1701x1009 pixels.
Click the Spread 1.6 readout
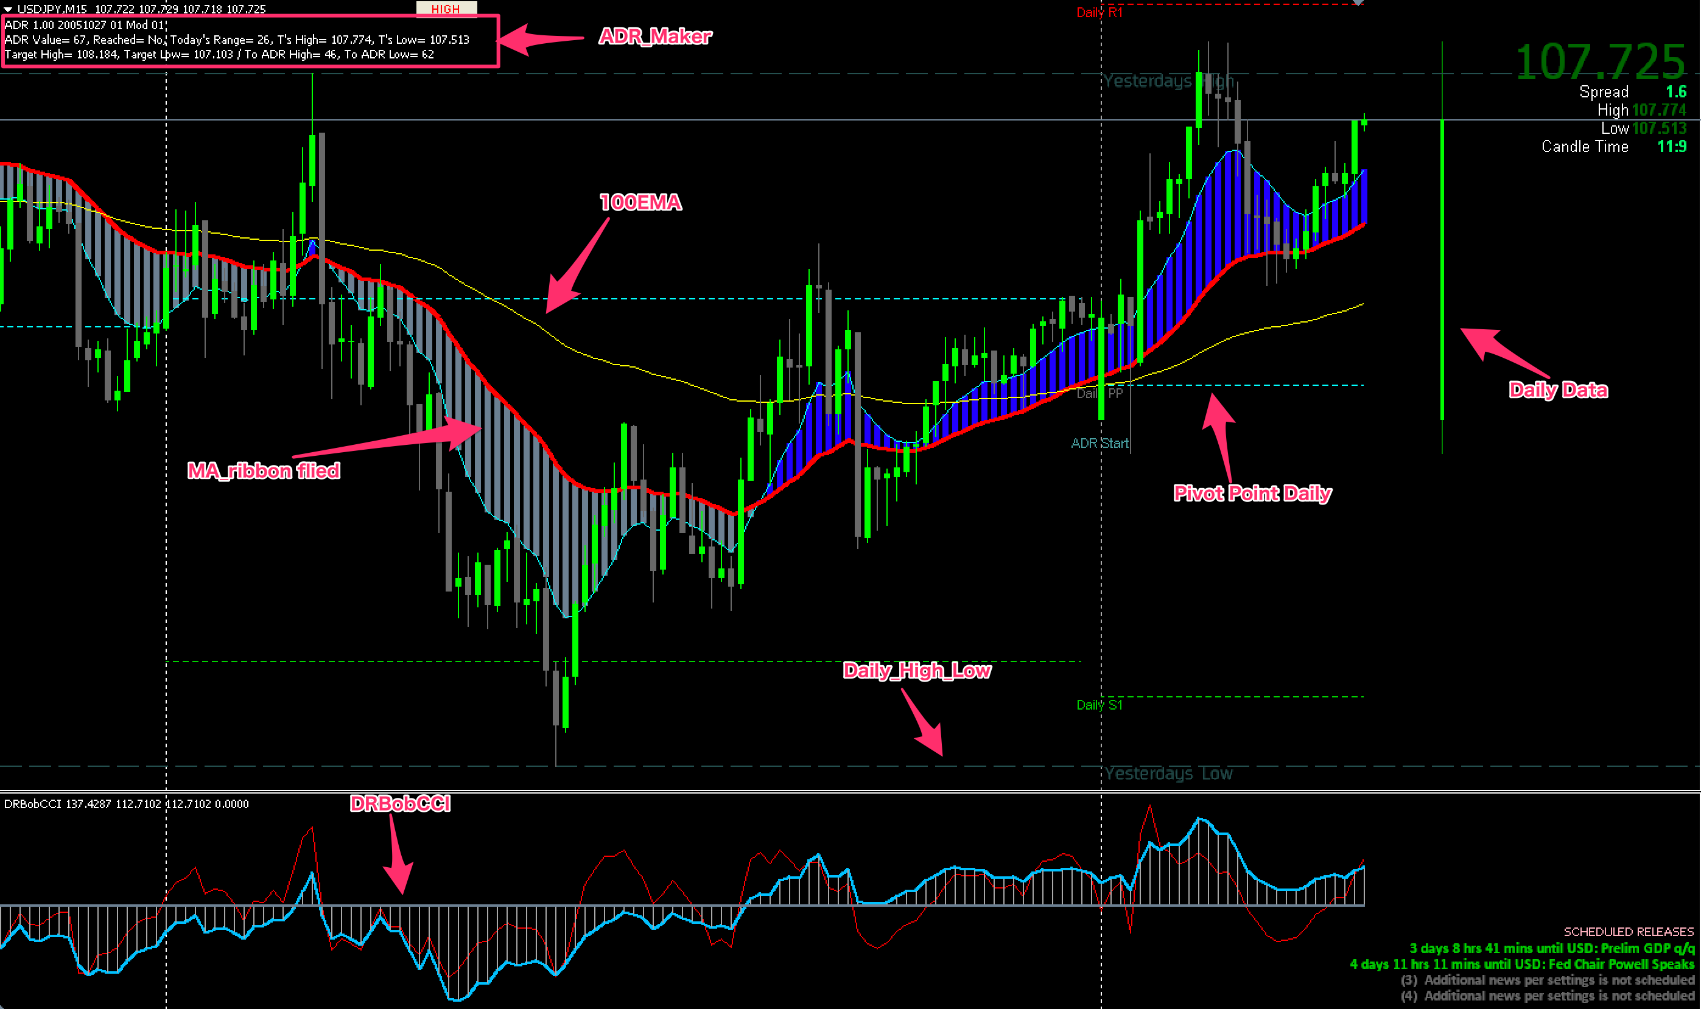[1632, 92]
